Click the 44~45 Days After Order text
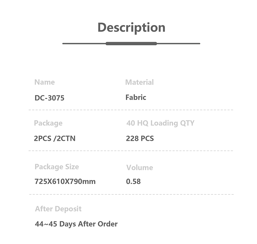The width and height of the screenshot is (257, 244). 76,224
